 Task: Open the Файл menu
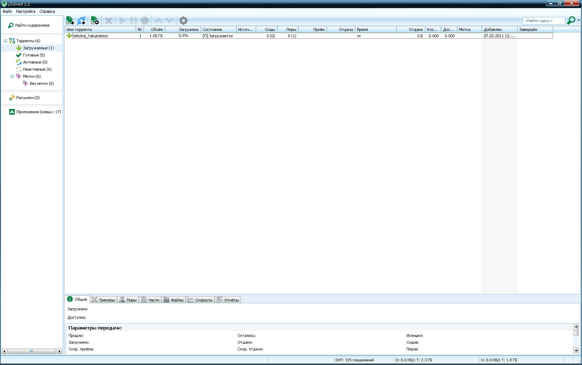point(7,11)
